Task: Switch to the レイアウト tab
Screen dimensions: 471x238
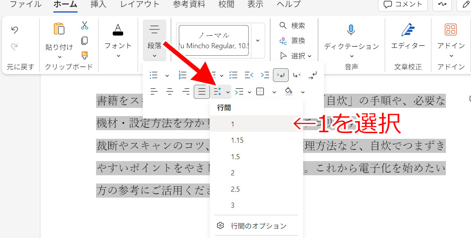Action: point(140,4)
